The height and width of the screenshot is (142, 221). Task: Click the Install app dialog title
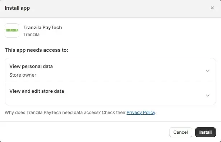tap(17, 8)
